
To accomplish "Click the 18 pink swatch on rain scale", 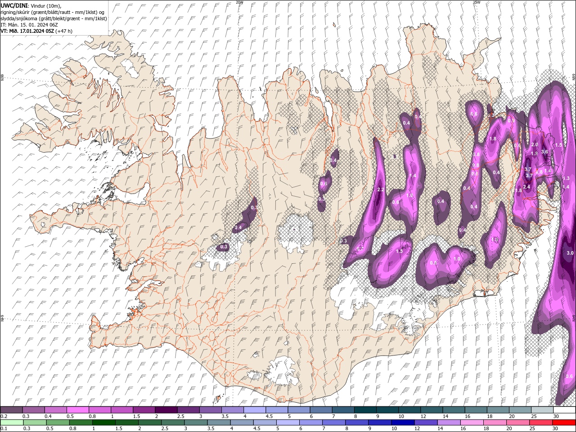I will [x=495, y=423].
